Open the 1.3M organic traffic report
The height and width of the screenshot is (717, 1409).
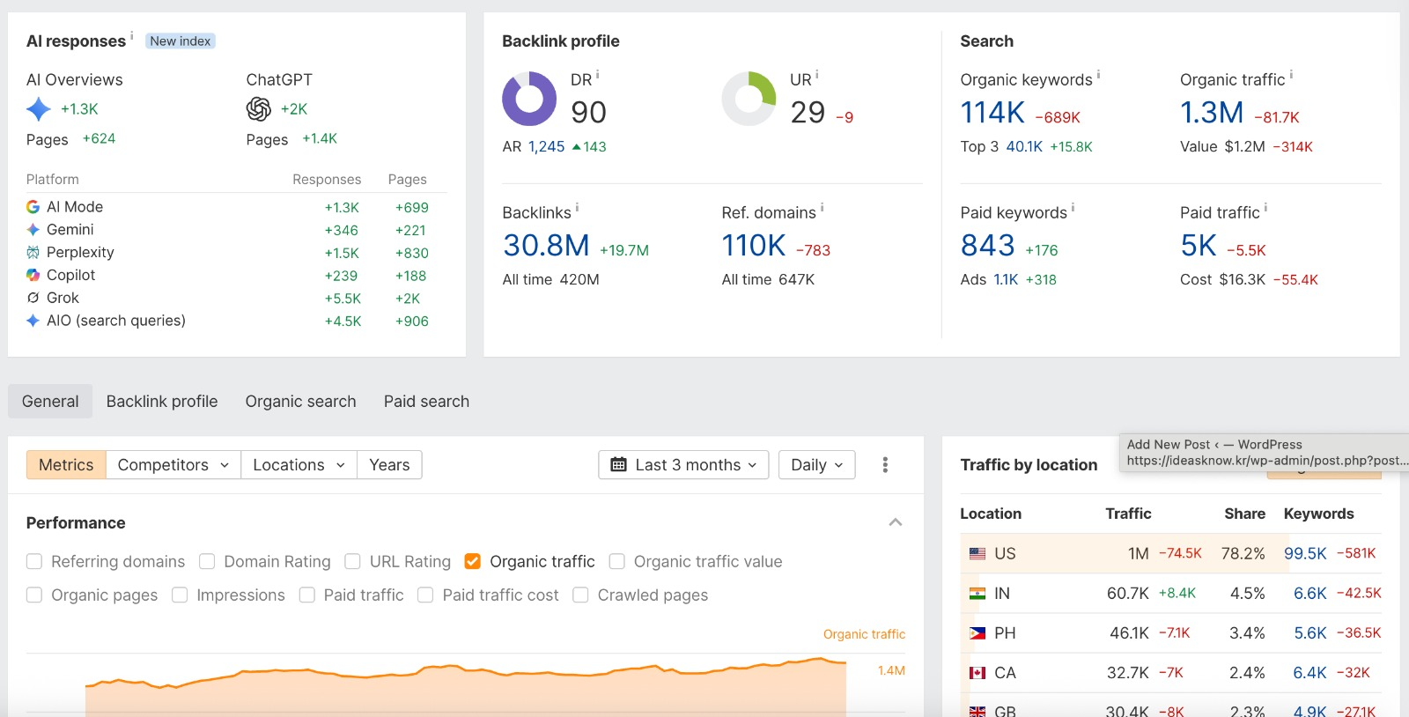[1212, 113]
